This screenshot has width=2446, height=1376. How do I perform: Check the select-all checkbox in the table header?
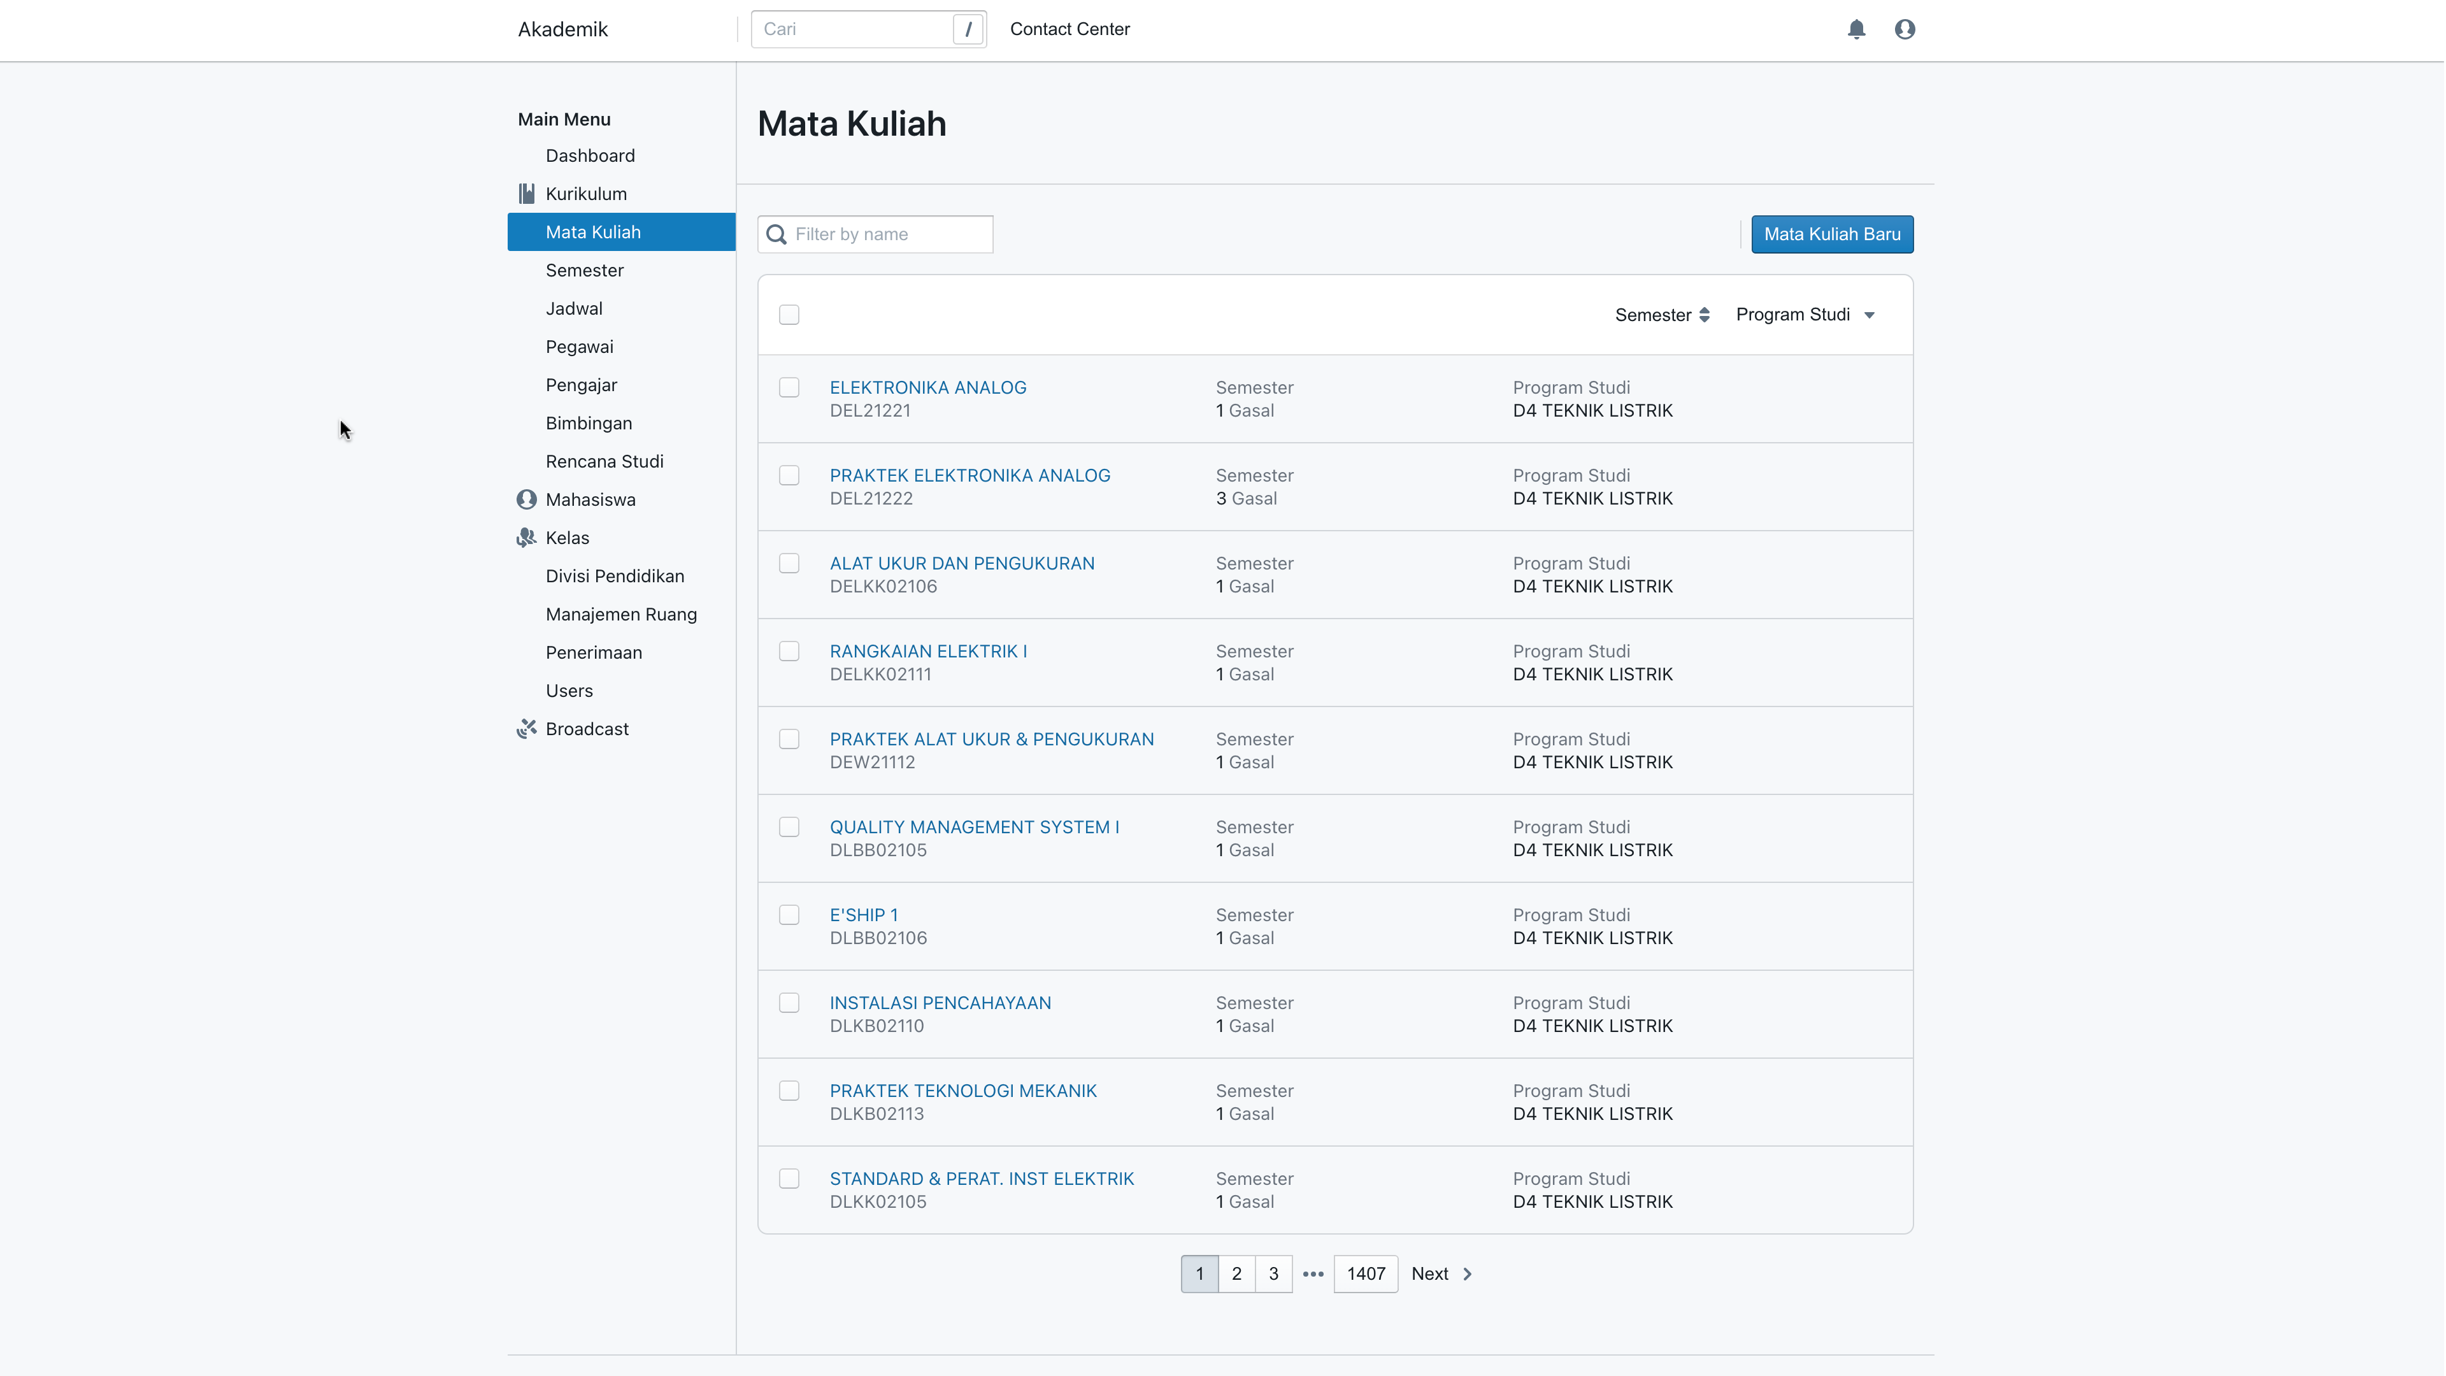[789, 314]
